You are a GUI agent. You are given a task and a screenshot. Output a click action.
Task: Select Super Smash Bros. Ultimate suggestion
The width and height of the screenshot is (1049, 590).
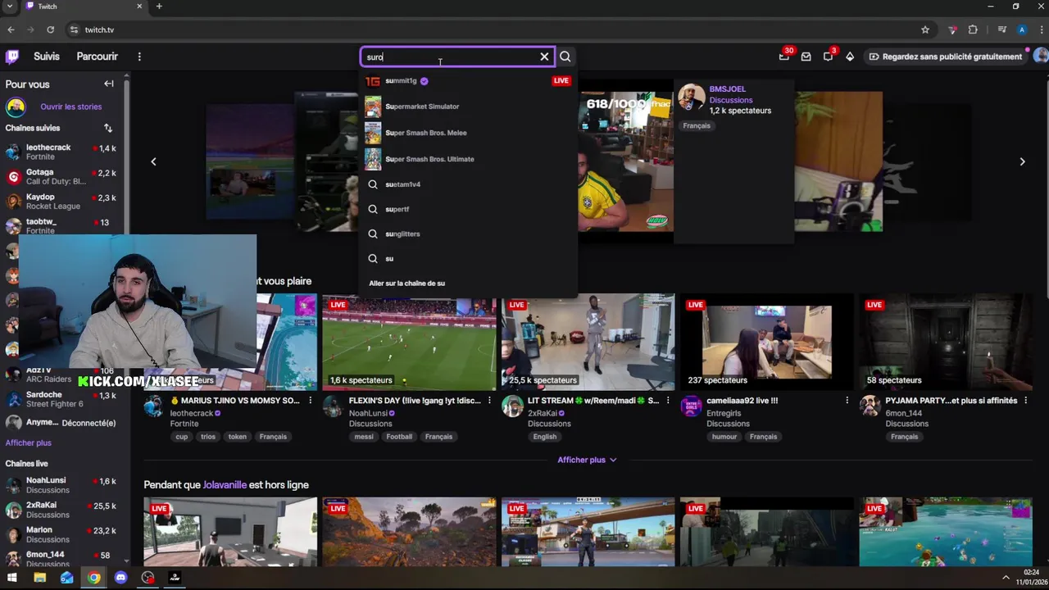(469, 159)
